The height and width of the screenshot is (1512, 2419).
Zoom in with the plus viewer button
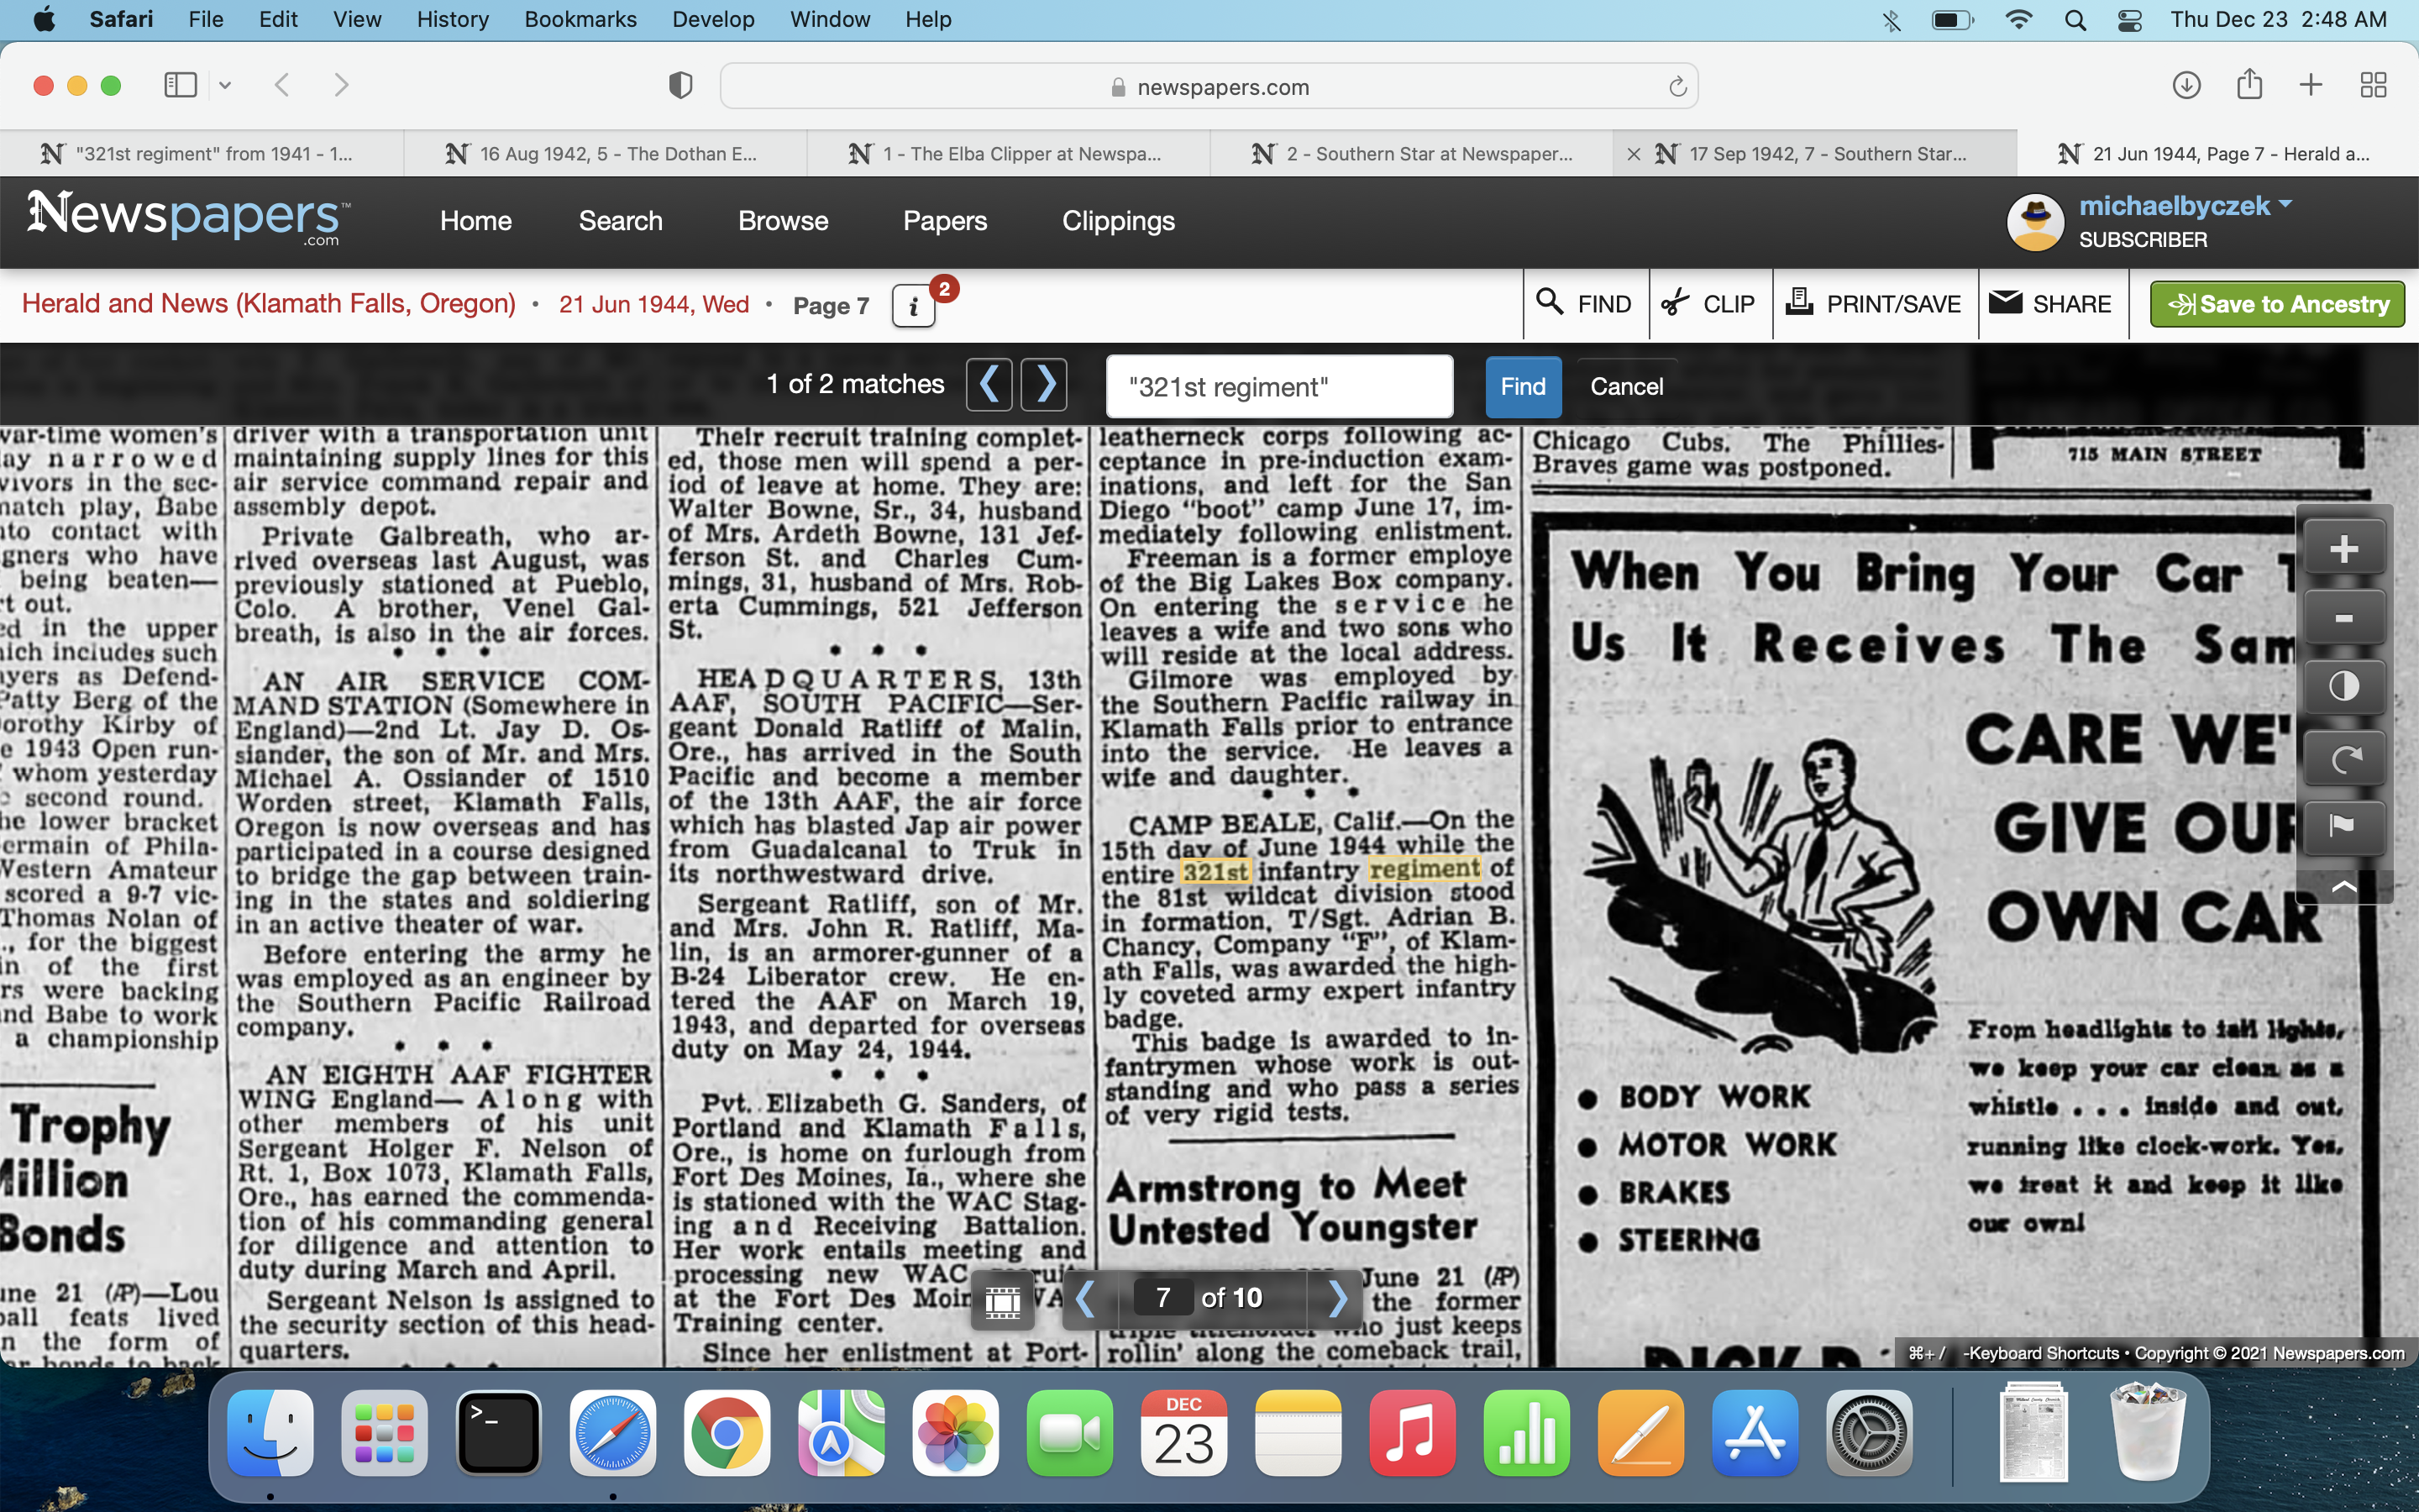[2343, 549]
